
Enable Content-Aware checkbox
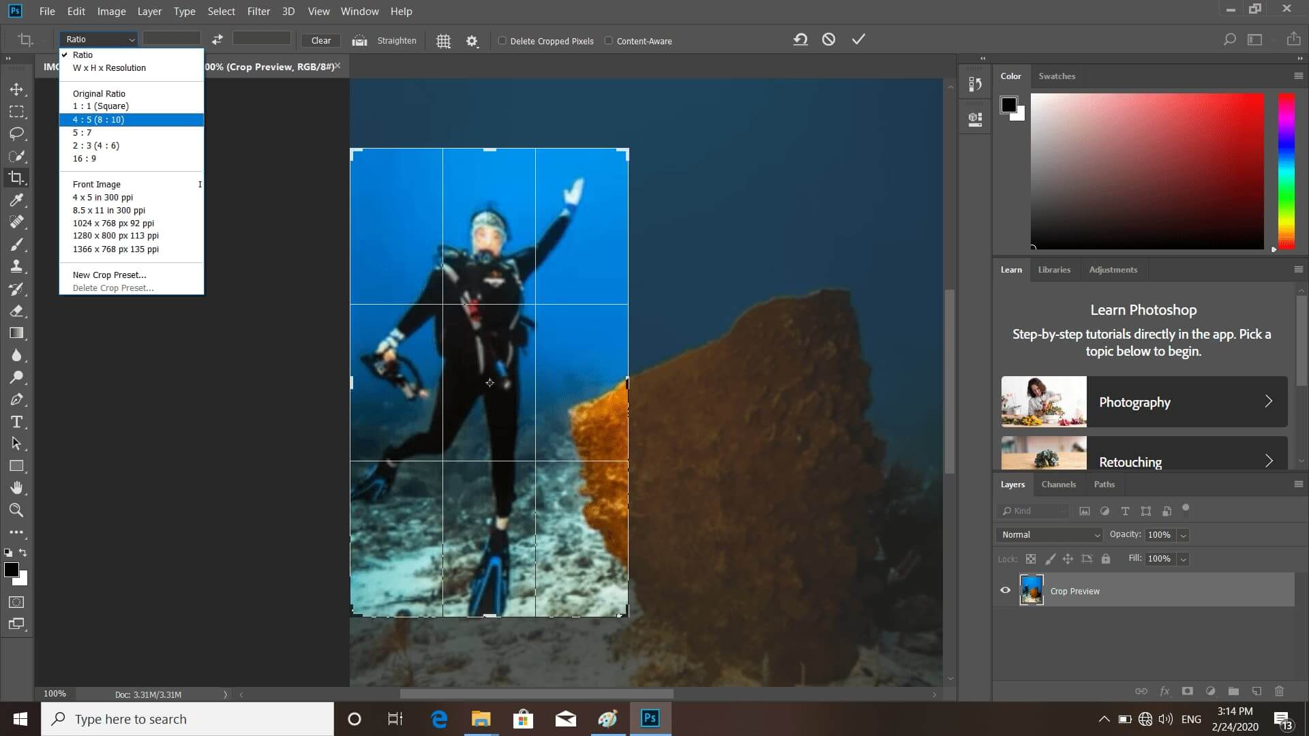tap(609, 41)
